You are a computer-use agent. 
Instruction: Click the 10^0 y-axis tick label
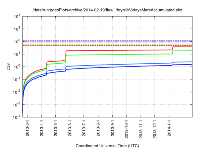[x=17, y=67]
